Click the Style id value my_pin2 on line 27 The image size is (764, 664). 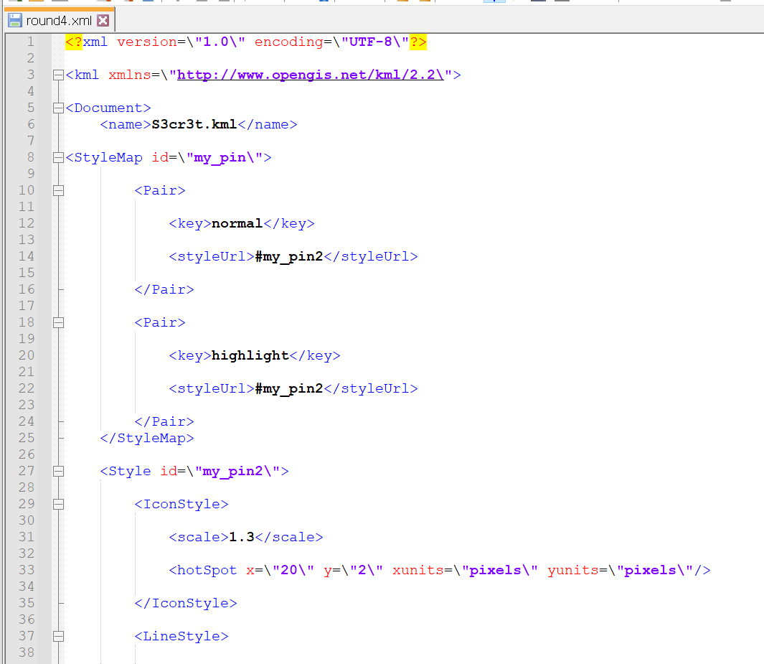pos(233,472)
